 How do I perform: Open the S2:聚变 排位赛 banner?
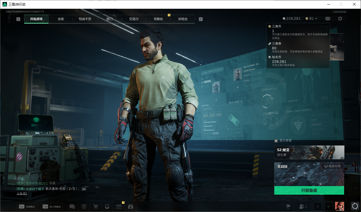(x=309, y=152)
